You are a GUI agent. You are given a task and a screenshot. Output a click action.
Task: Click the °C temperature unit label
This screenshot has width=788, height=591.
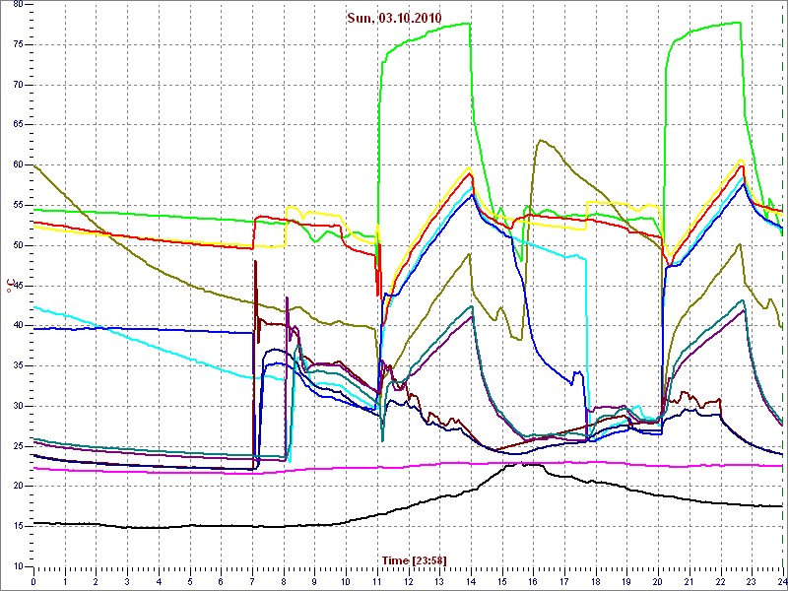[x=9, y=286]
